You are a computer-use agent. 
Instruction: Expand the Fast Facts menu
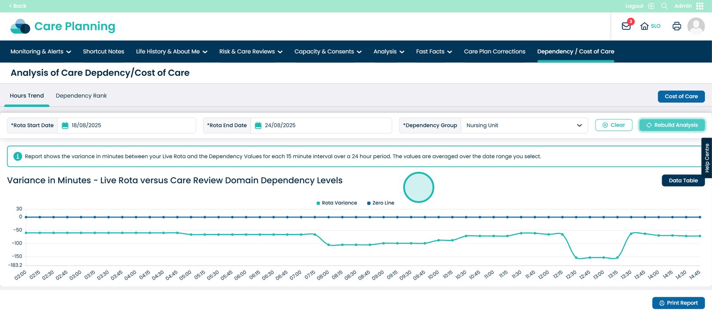coord(433,52)
